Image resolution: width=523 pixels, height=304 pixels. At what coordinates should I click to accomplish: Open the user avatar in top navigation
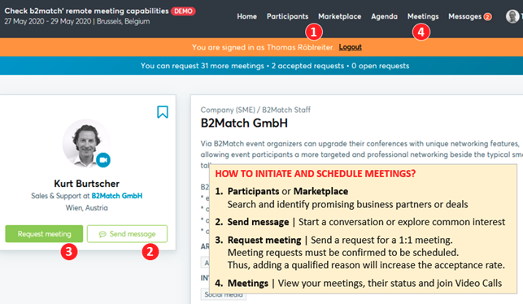(x=512, y=16)
